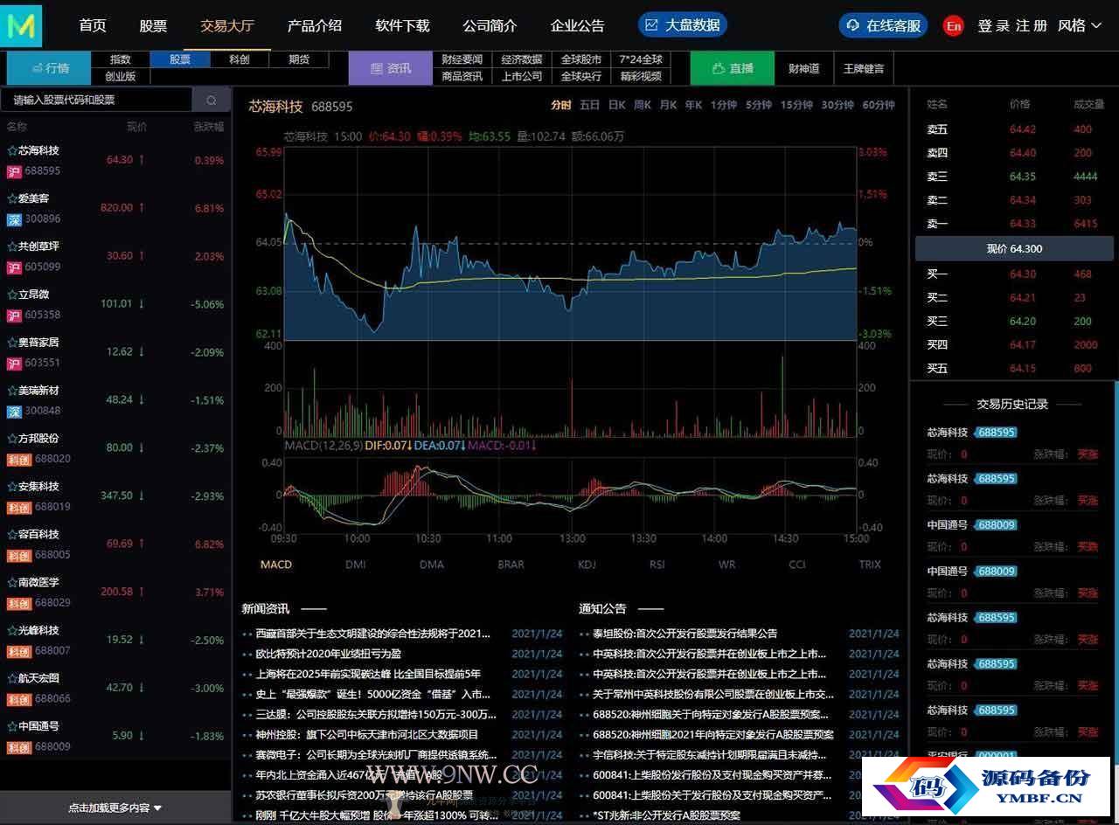Select the 直播 section button

[733, 68]
